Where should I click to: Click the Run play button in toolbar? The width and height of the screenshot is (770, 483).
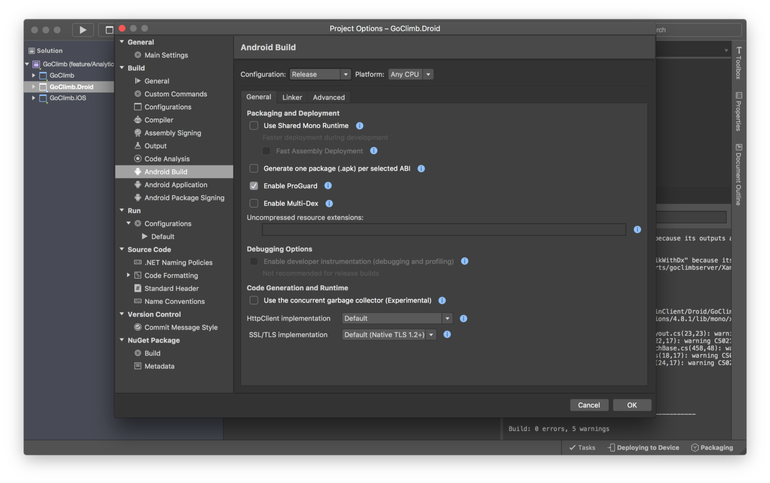coord(83,30)
